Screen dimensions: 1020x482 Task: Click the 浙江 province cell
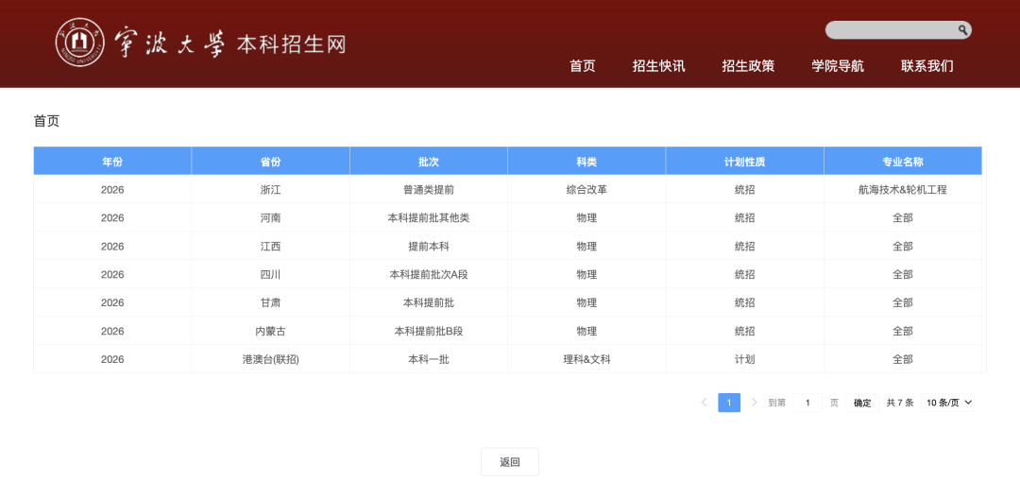point(271,190)
